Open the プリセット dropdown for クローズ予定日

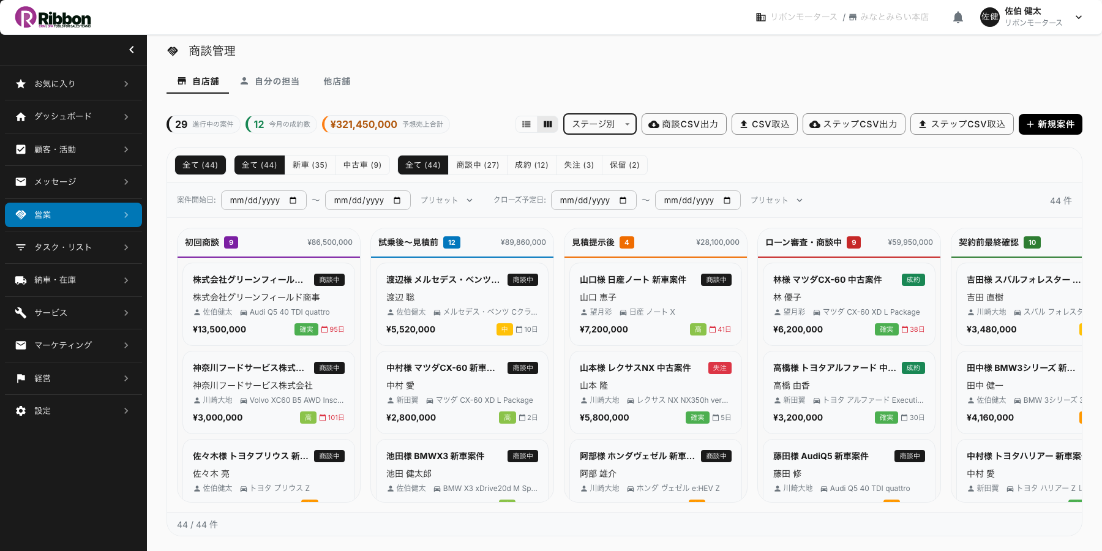(777, 200)
